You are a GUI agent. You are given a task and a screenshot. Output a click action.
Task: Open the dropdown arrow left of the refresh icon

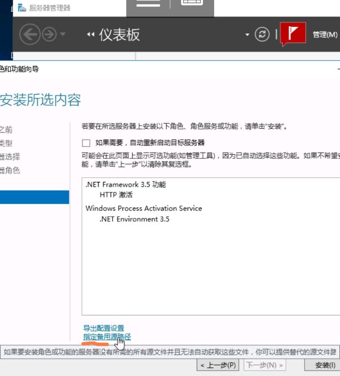247,35
